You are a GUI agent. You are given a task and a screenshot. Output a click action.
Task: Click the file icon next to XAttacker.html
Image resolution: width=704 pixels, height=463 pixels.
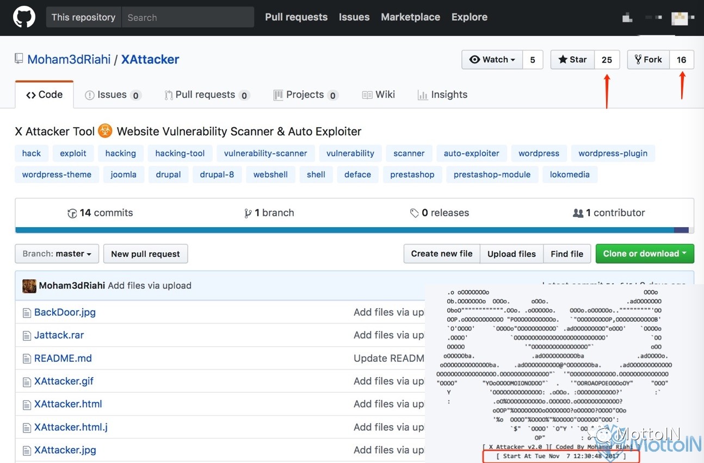pos(27,405)
